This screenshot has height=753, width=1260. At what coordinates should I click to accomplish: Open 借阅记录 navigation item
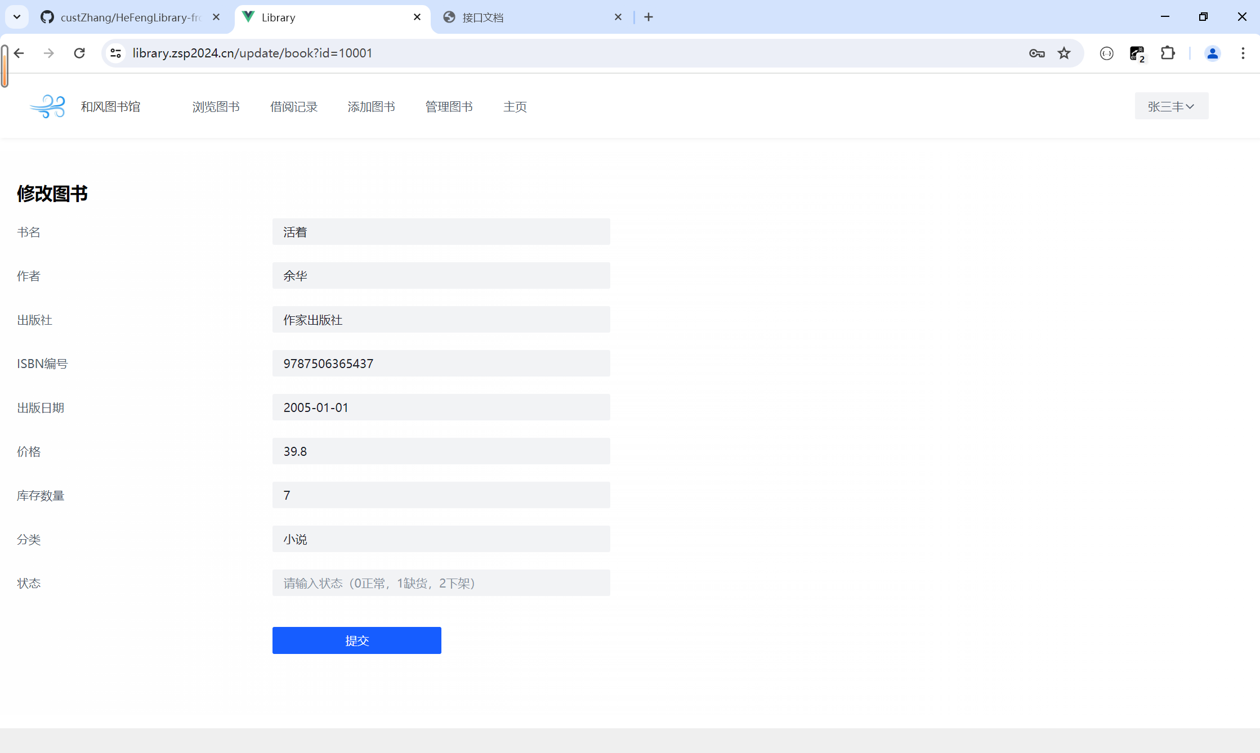(x=294, y=106)
